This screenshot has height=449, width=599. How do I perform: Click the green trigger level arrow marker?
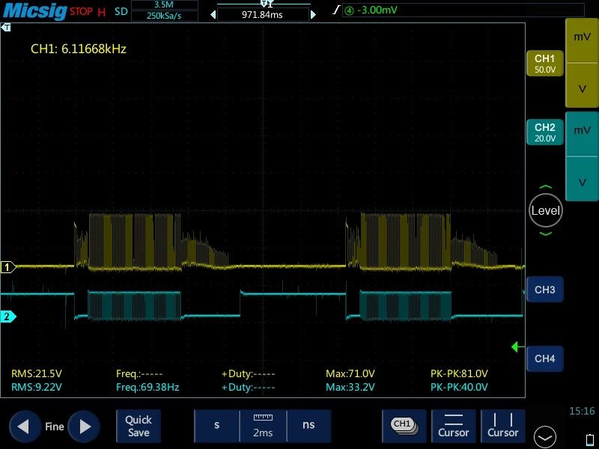[517, 346]
